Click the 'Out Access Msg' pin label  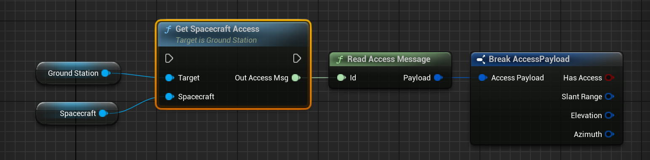tap(261, 77)
